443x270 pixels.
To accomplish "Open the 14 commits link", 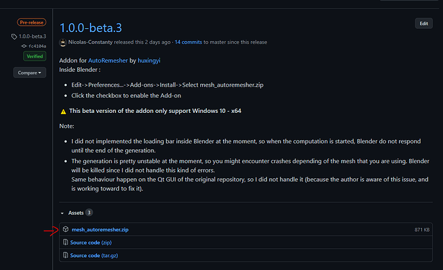I will [x=188, y=42].
